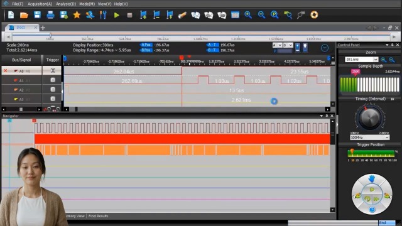Screen dimensions: 402x226
Task: Click the orange ring icon in toolbar
Action: tap(314, 15)
